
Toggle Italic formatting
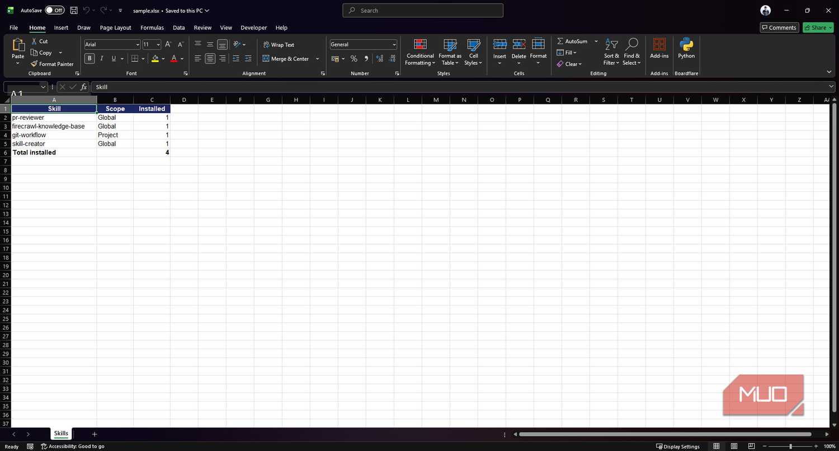[x=102, y=59]
